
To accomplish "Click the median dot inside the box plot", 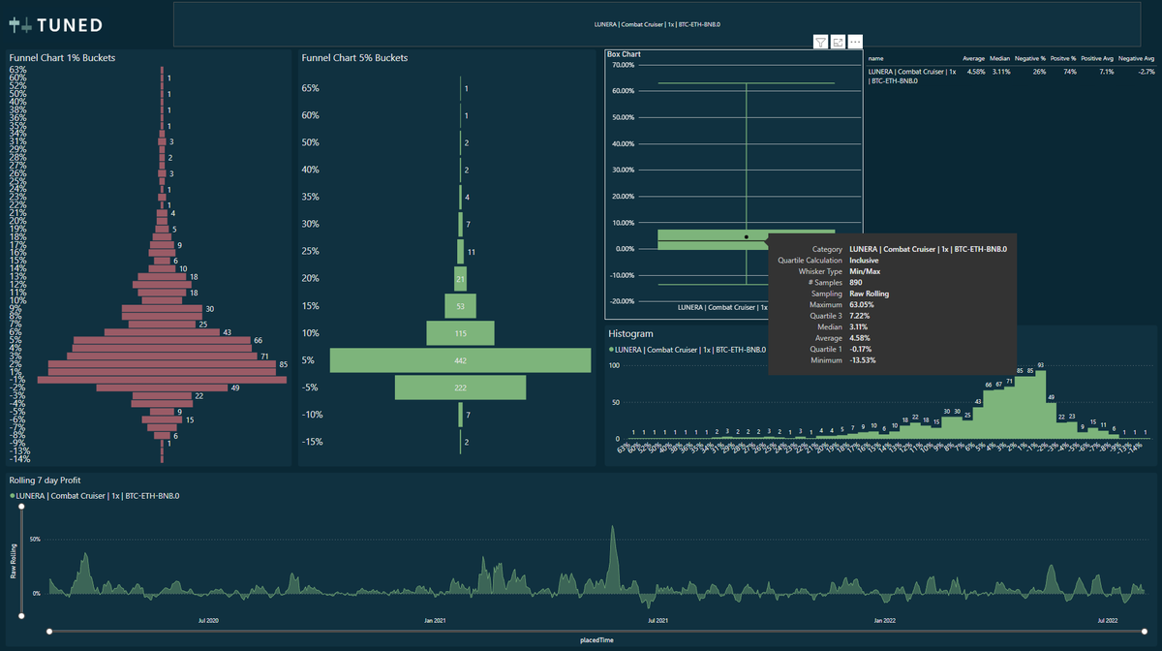I will (x=746, y=236).
